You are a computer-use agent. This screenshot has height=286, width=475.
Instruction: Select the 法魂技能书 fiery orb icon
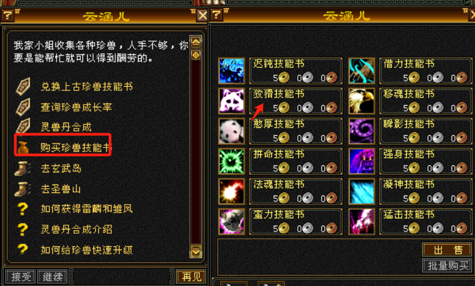coord(232,191)
